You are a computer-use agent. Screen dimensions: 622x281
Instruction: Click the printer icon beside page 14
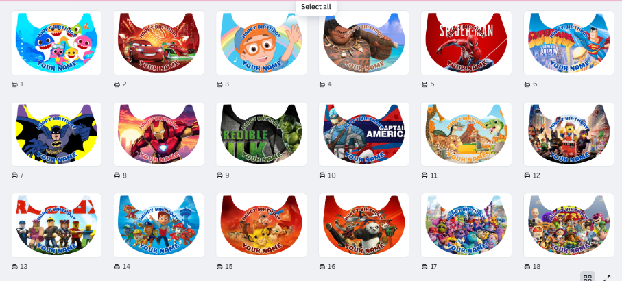tap(117, 267)
